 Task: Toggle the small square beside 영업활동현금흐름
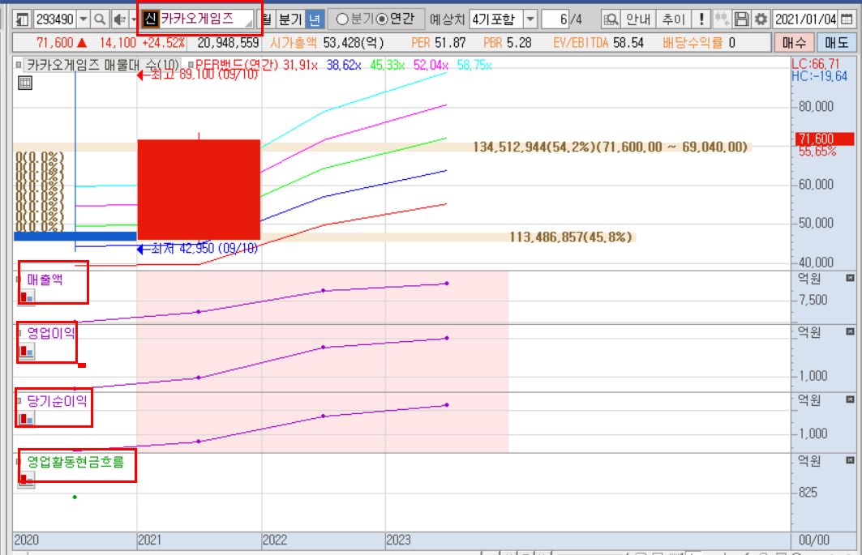19,462
